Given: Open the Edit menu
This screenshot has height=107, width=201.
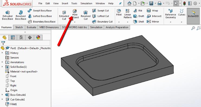Looking at the screenshot, I should 48,4.
